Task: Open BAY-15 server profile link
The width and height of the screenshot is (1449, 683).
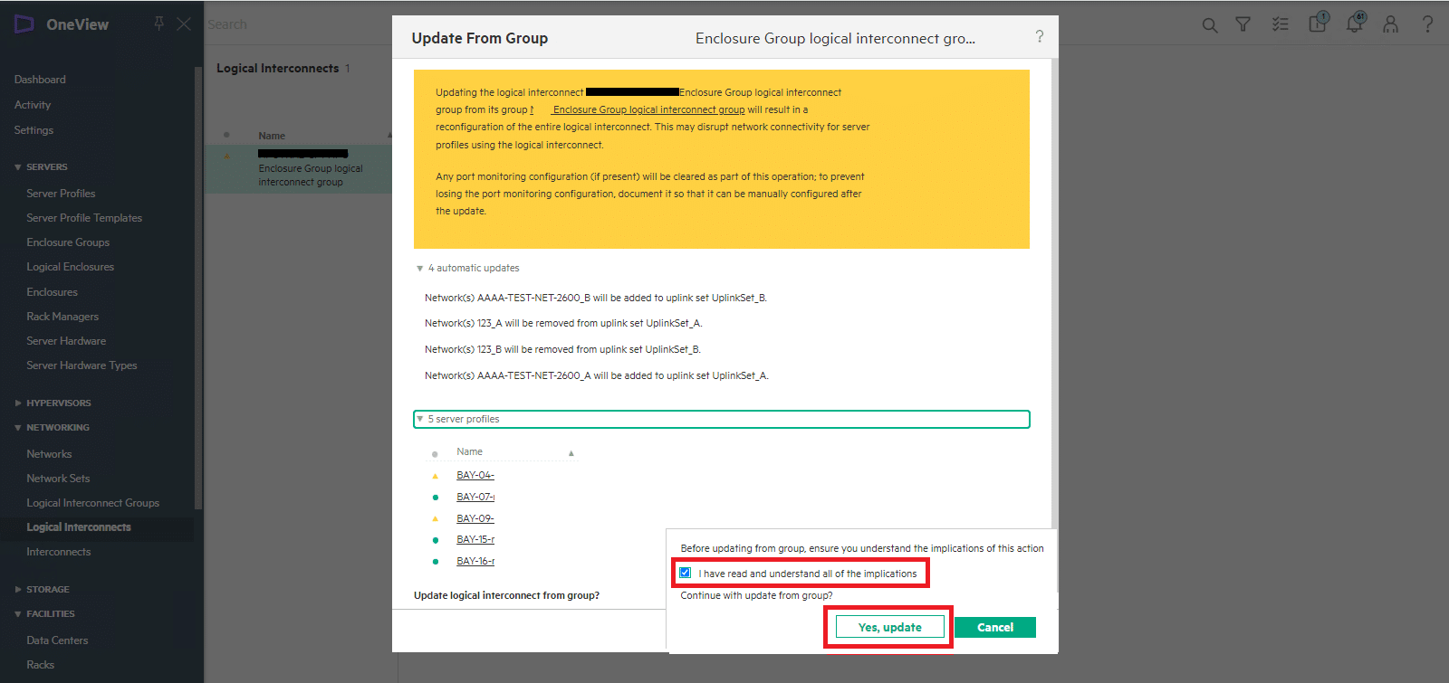Action: coord(475,539)
